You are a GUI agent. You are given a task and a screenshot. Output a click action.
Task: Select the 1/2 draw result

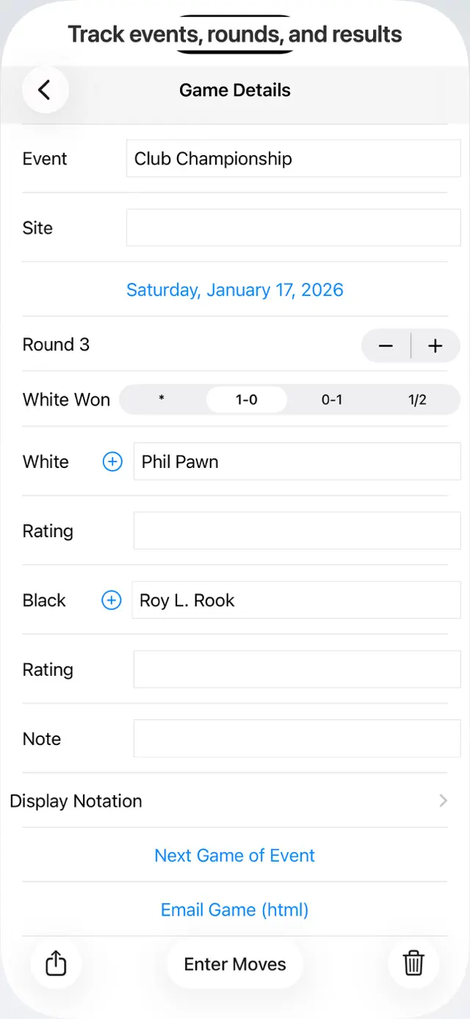tap(417, 400)
